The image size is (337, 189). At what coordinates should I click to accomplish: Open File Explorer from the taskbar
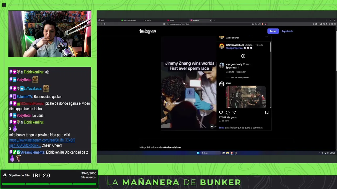click(x=227, y=153)
